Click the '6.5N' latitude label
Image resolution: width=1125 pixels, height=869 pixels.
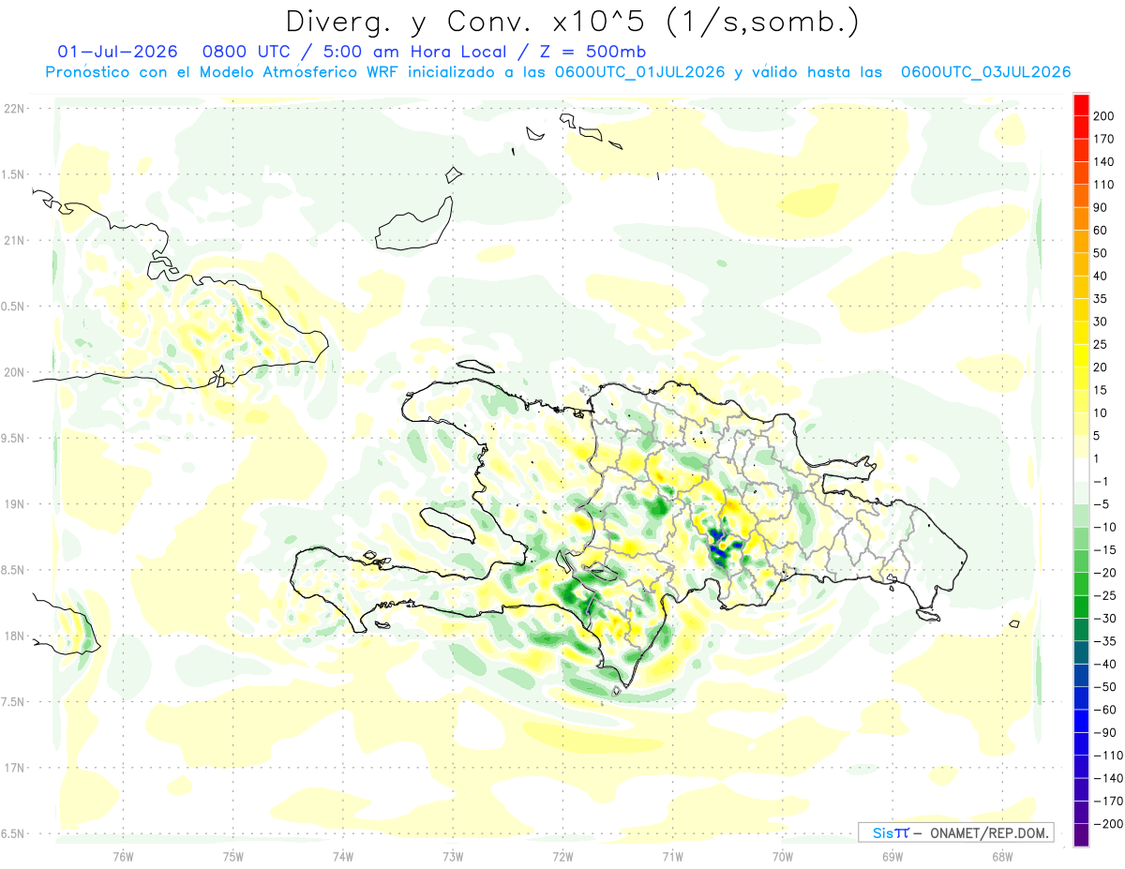coord(13,834)
